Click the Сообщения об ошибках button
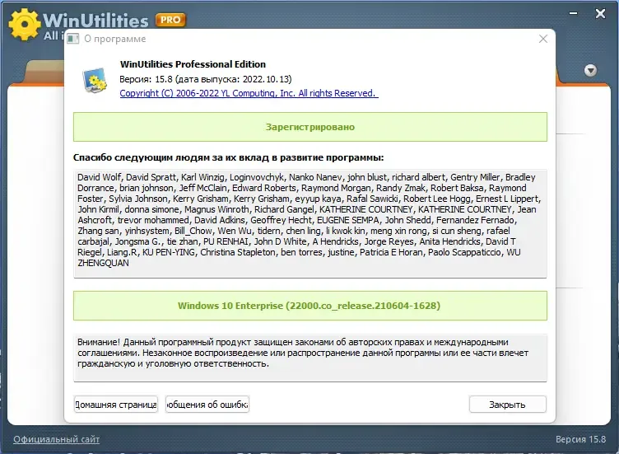619x454 pixels. coord(207,405)
